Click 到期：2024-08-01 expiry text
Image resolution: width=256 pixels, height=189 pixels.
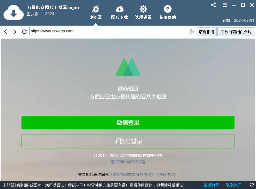coord(238,21)
